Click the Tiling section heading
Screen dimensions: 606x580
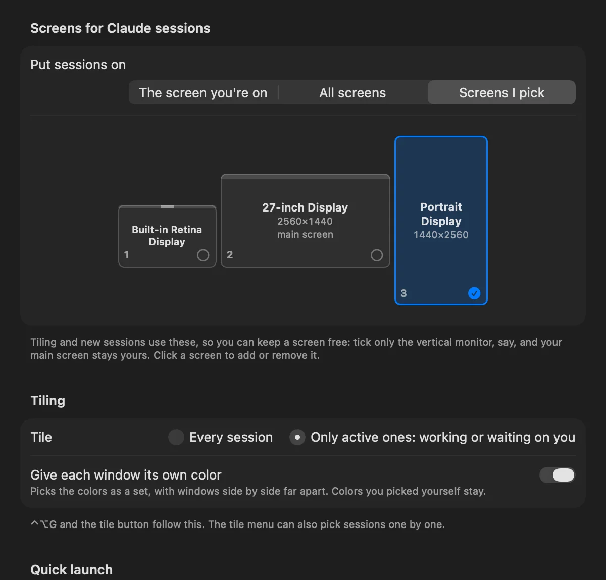click(47, 401)
